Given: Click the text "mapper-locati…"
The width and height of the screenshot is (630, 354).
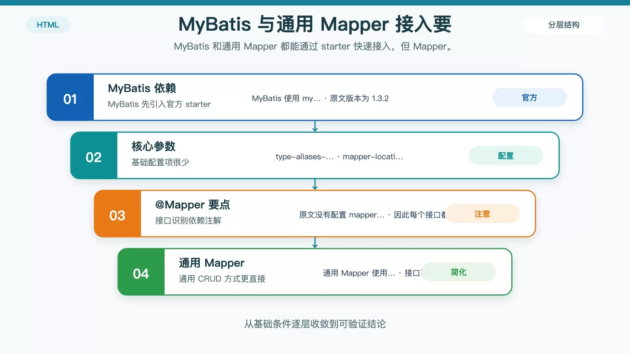Looking at the screenshot, I should (x=372, y=157).
